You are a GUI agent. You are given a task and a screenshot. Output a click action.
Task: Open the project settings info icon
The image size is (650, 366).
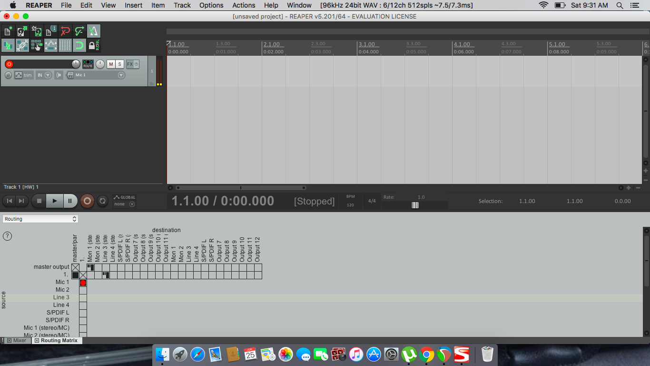(x=51, y=31)
